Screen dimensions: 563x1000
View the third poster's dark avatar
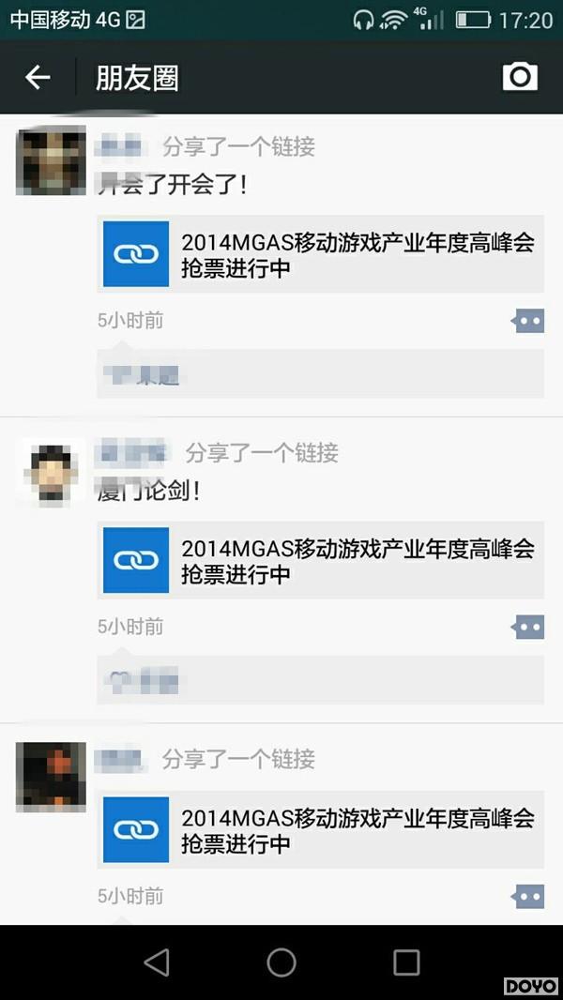point(51,777)
